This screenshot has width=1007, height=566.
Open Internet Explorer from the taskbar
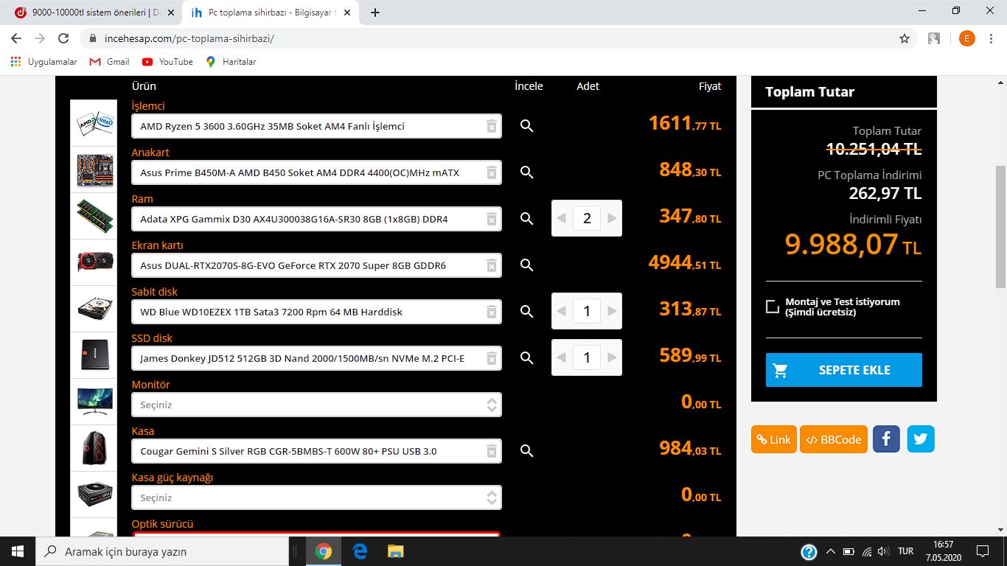point(360,551)
